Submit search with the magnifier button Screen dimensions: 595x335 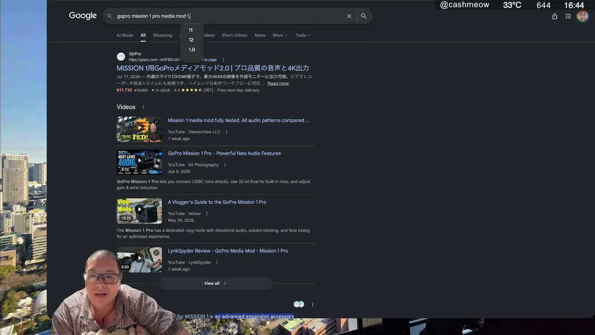click(364, 16)
